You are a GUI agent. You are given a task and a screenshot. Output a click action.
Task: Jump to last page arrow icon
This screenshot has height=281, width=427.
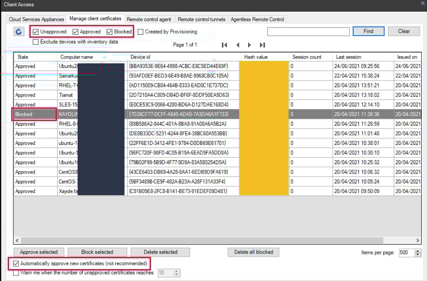[262, 45]
